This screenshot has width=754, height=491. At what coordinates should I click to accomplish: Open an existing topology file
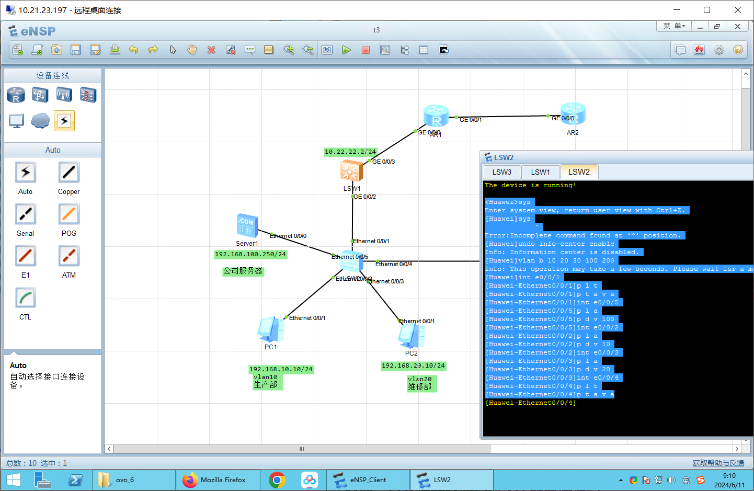tap(56, 50)
